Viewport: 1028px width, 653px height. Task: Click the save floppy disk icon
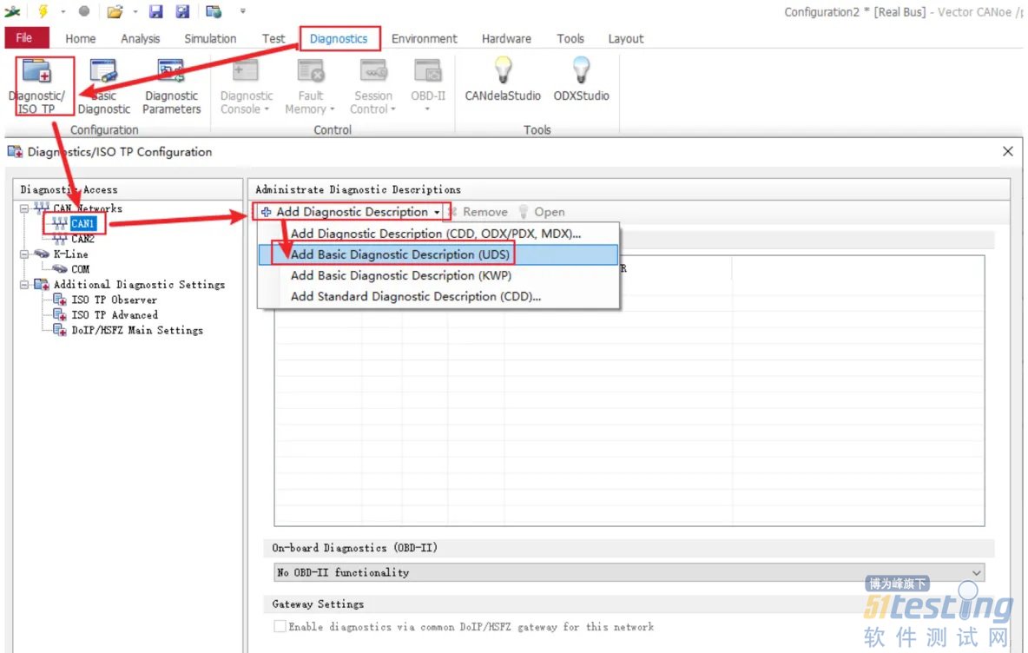coord(155,11)
